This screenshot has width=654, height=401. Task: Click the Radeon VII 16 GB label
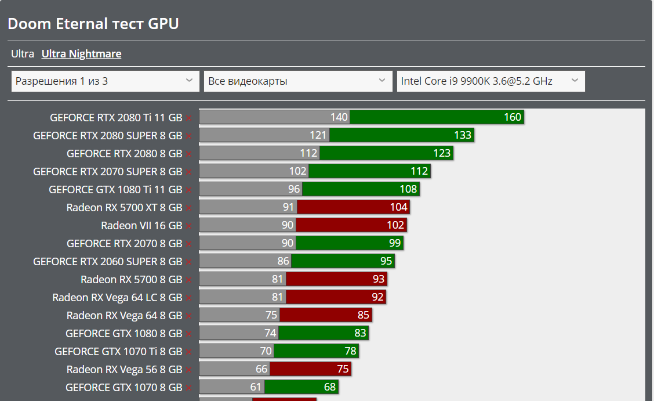141,226
